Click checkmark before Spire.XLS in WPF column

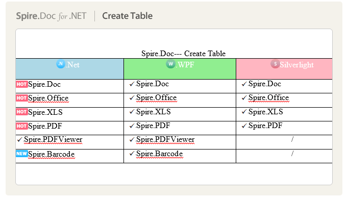click(x=132, y=112)
